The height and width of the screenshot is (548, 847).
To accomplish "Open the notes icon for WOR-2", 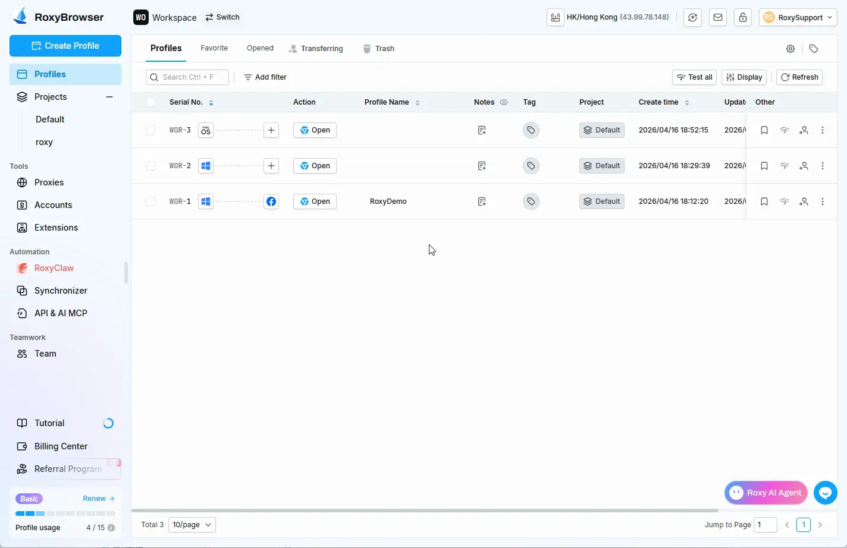I will [x=482, y=166].
